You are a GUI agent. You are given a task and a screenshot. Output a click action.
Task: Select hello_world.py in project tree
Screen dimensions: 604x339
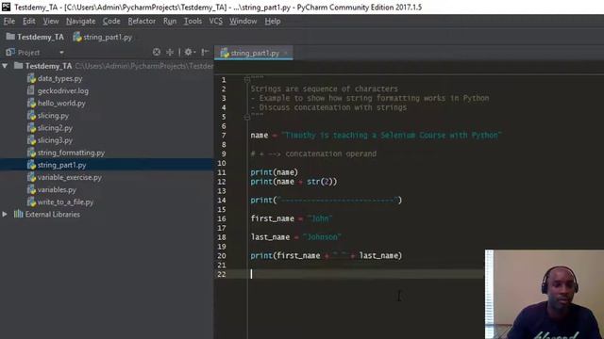click(x=61, y=103)
